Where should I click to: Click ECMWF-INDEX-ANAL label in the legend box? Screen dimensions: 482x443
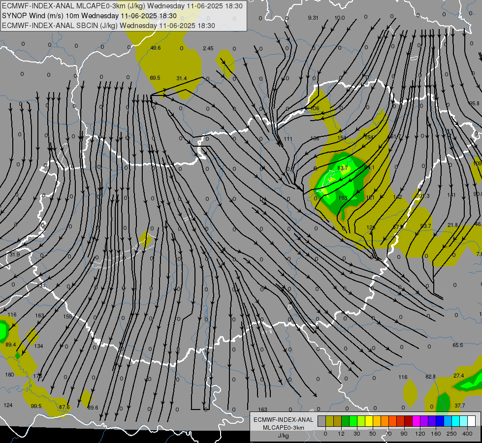coord(284,420)
